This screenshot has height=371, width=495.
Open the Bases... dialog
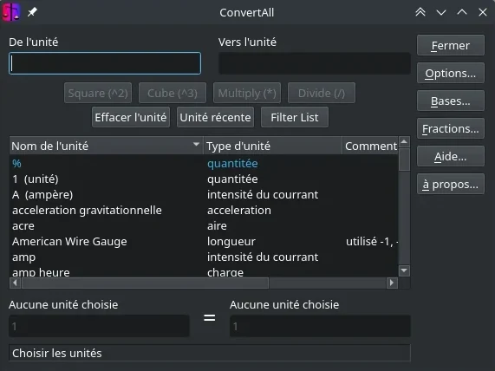[451, 101]
